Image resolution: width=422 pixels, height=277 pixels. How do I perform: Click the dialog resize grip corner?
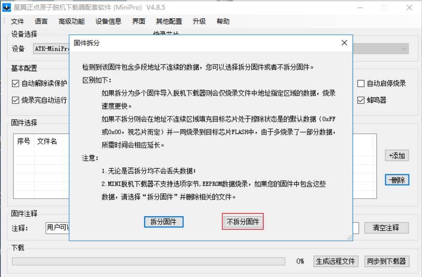click(350, 237)
